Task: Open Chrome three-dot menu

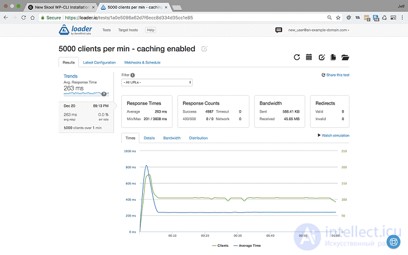Action: coord(402,18)
